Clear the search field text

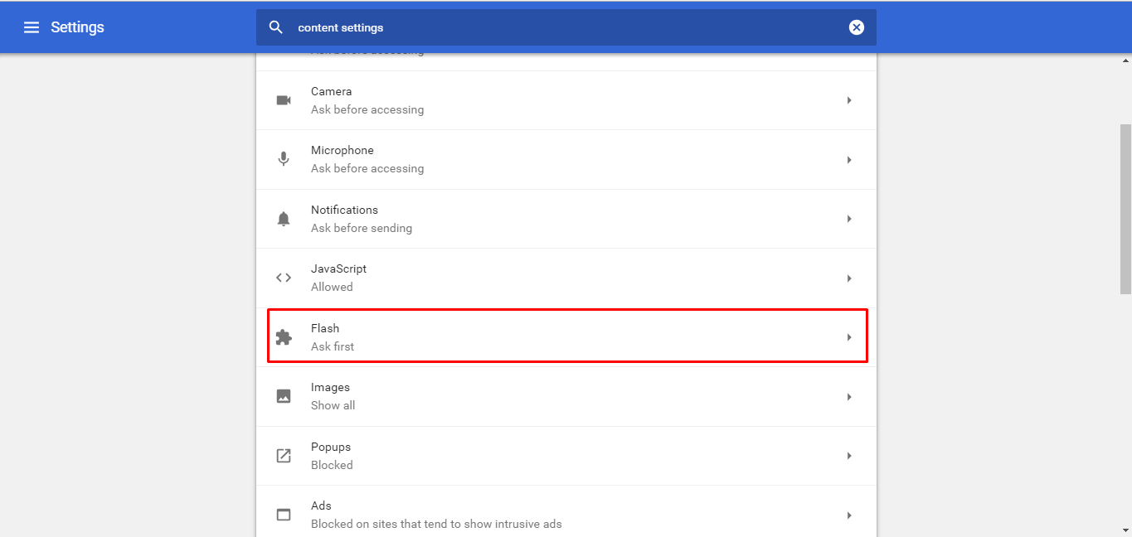click(856, 27)
